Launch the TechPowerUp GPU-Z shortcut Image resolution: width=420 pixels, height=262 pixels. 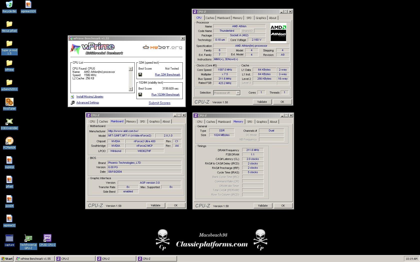[28, 238]
